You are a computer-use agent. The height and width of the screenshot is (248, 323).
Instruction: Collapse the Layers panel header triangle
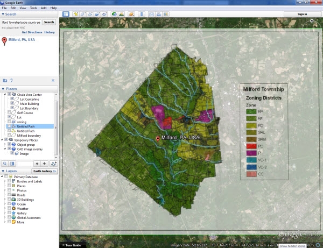tap(3, 171)
